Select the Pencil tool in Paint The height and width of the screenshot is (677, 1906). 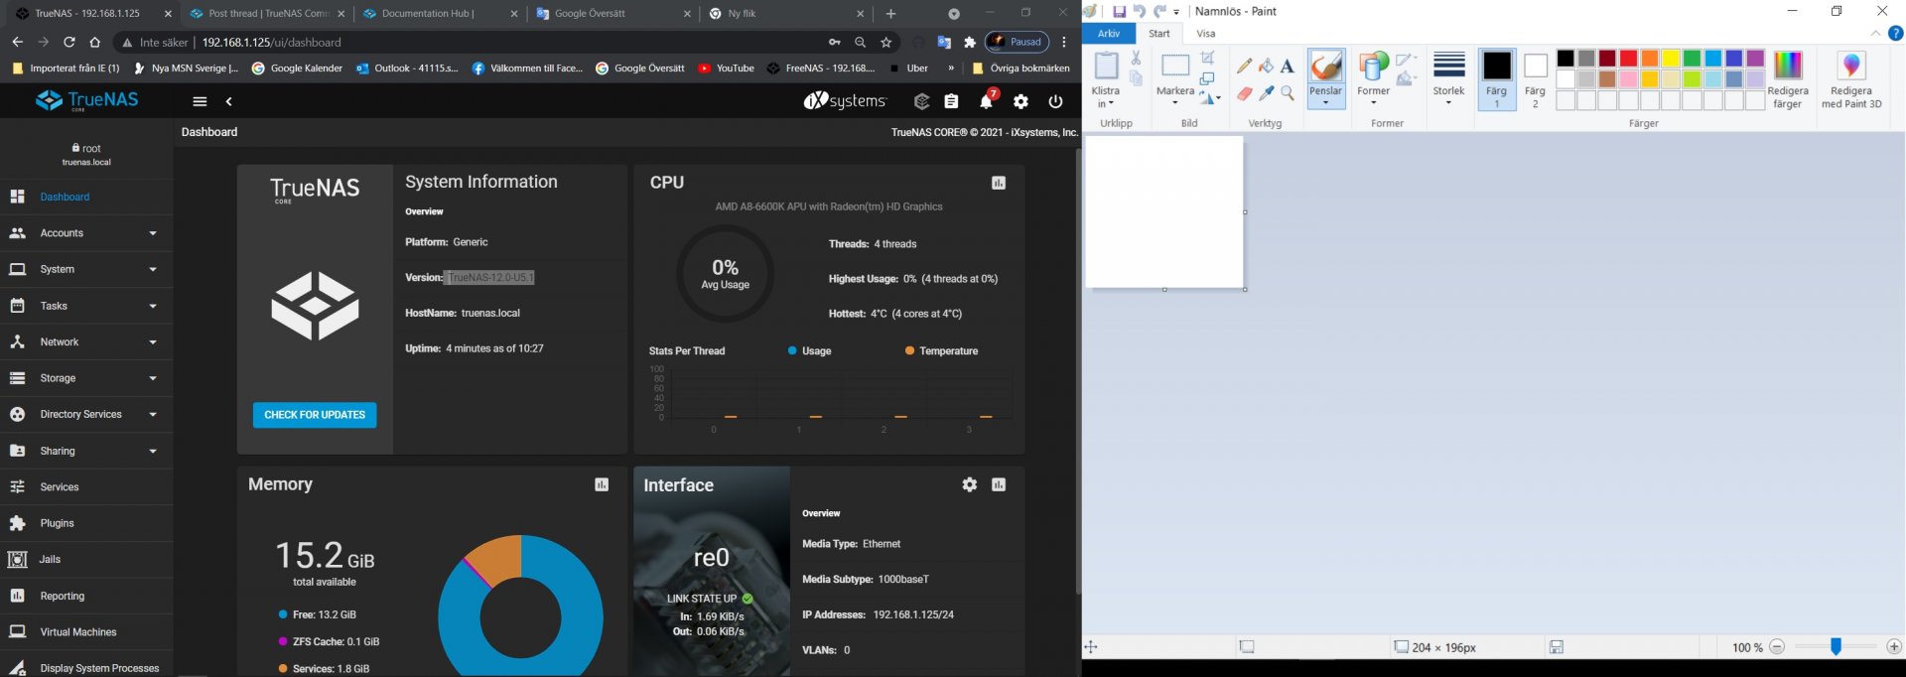coord(1244,66)
